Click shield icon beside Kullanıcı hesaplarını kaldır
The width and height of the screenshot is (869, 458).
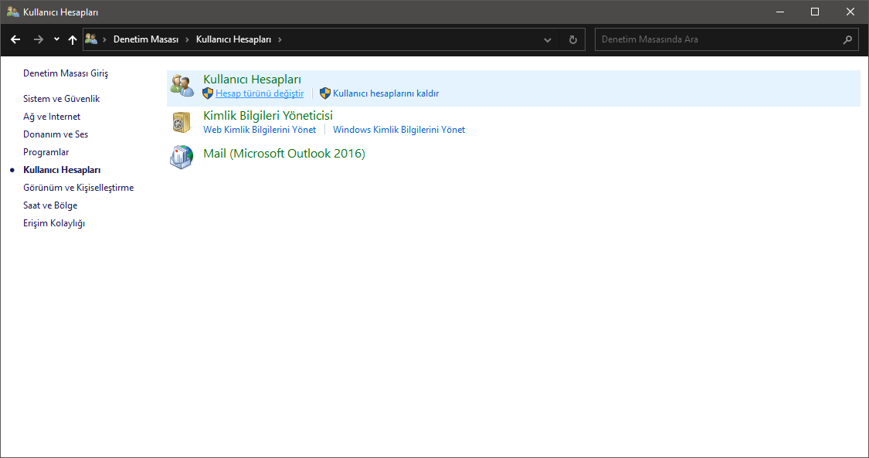click(325, 93)
